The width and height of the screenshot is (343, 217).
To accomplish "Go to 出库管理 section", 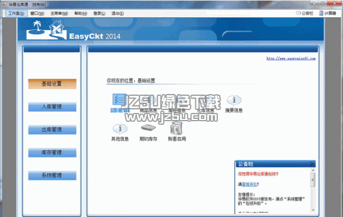I will 53,129.
